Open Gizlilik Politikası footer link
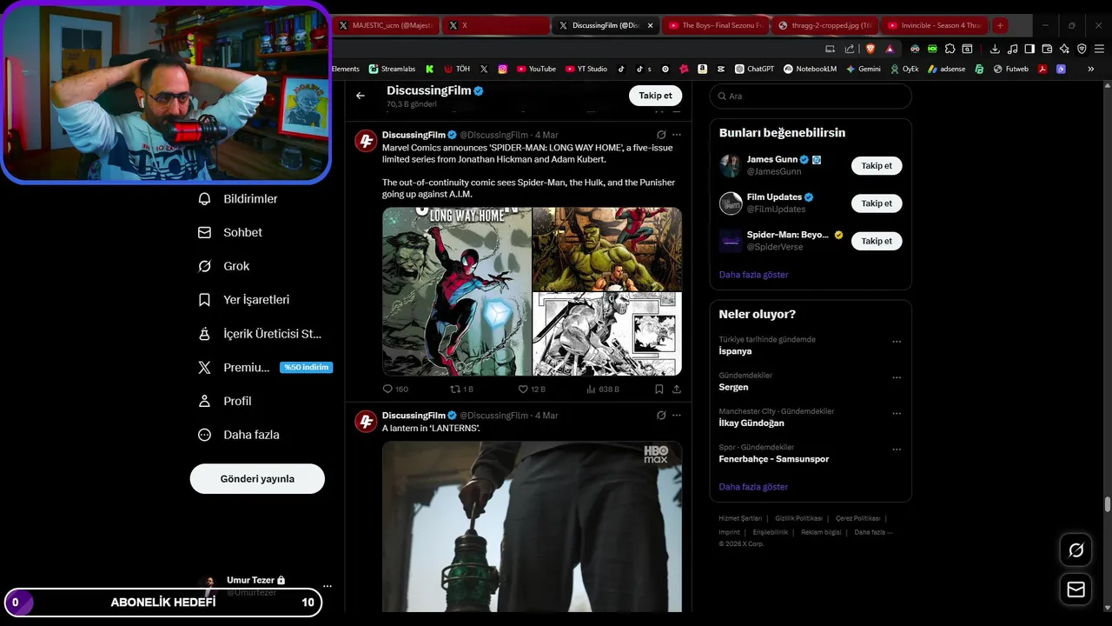Viewport: 1112px width, 626px height. [x=798, y=518]
